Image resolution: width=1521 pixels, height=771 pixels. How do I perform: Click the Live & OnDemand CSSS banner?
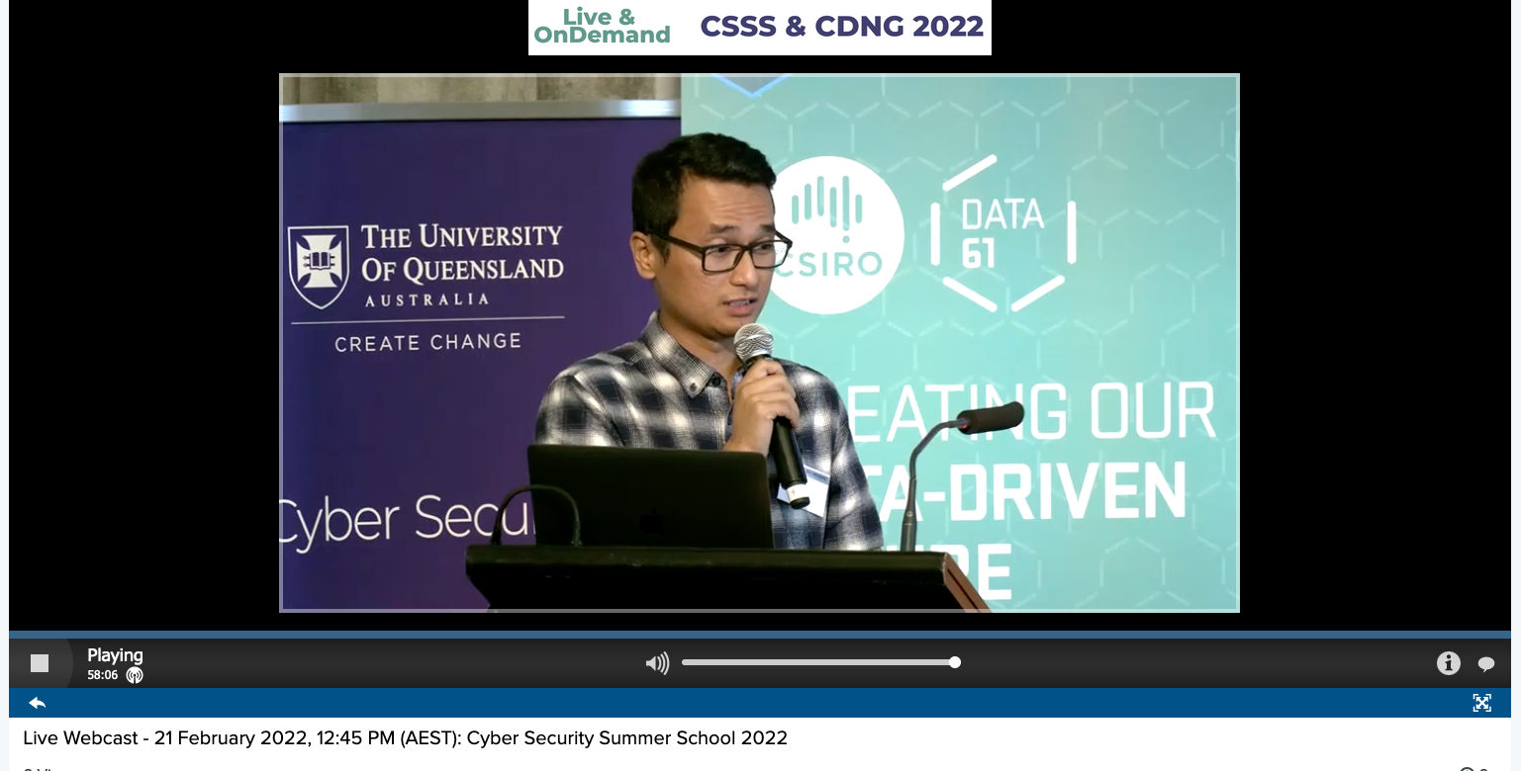click(x=759, y=28)
